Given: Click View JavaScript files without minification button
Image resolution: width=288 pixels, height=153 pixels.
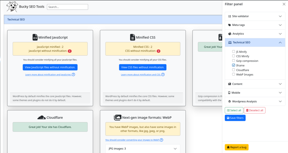Looking at the screenshot, I should (50, 67).
